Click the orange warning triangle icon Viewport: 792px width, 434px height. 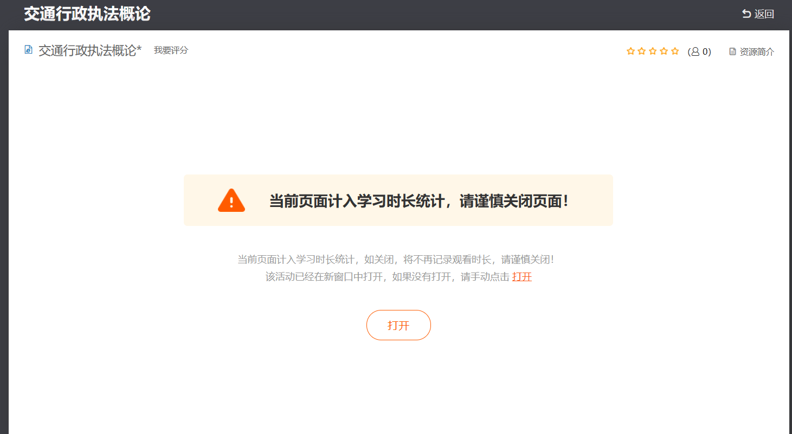231,200
